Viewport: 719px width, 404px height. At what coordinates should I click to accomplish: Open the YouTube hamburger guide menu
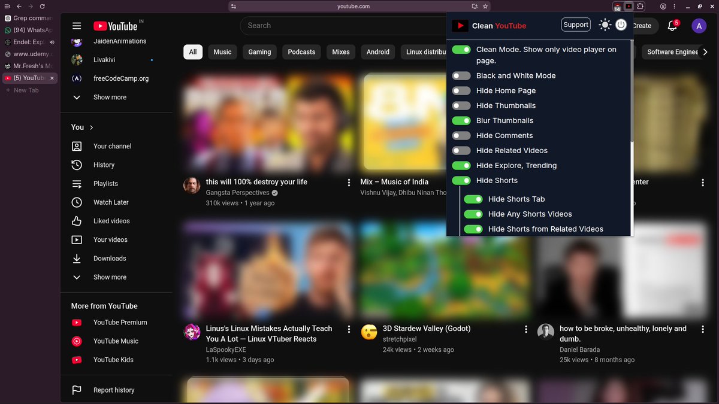(77, 26)
